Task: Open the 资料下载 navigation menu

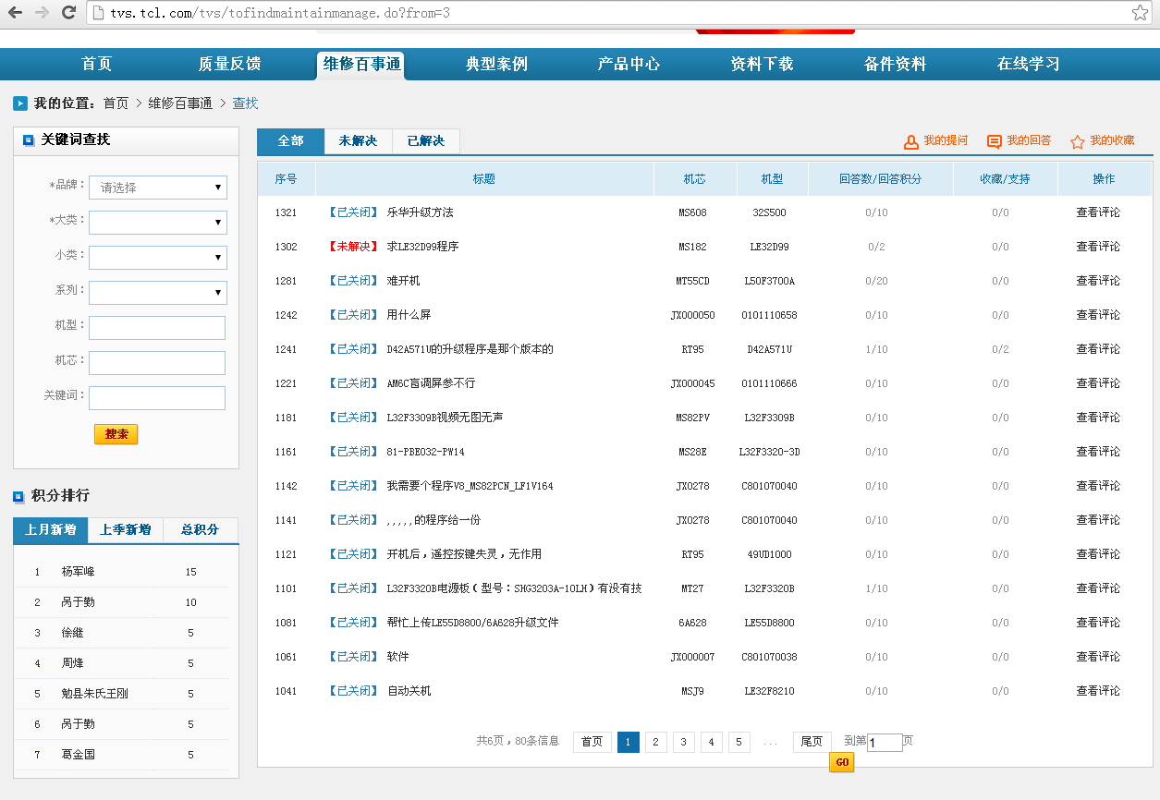Action: pos(762,64)
